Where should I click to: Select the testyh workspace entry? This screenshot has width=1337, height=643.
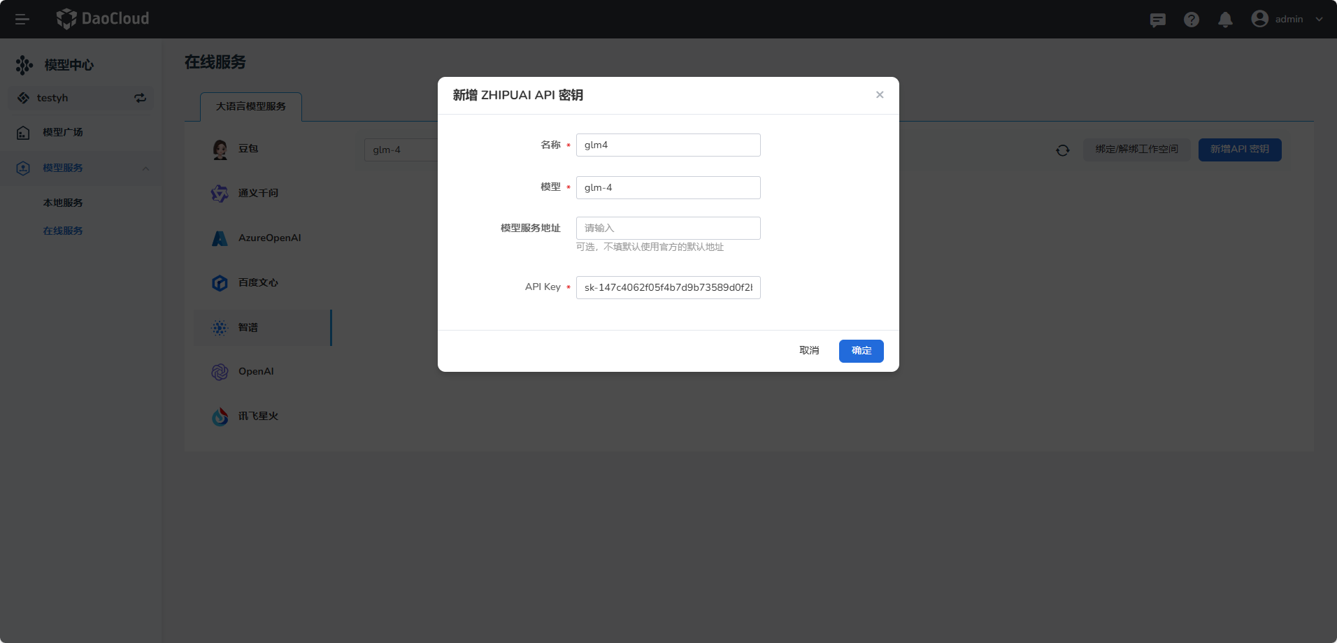[81, 98]
